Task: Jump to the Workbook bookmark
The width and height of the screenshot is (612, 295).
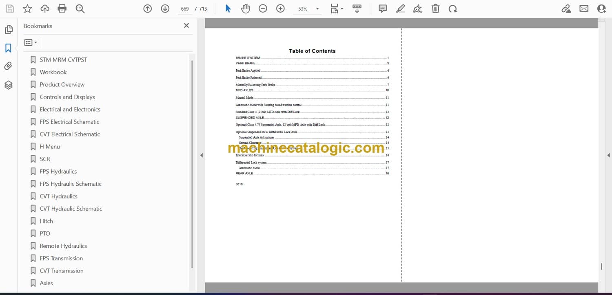Action: (x=53, y=72)
